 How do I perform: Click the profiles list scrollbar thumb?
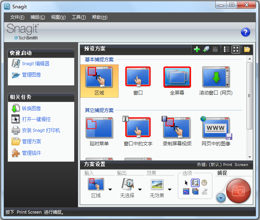click(x=250, y=96)
